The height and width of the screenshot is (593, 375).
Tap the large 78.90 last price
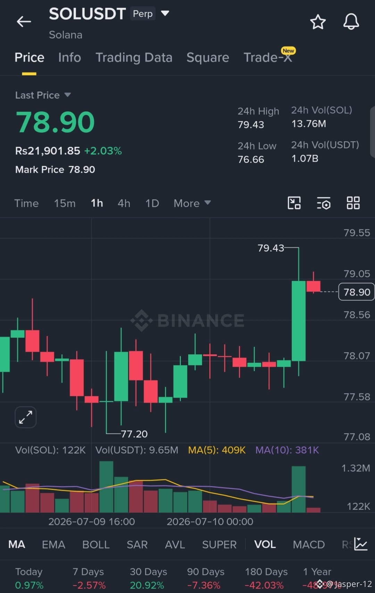pyautogui.click(x=55, y=122)
